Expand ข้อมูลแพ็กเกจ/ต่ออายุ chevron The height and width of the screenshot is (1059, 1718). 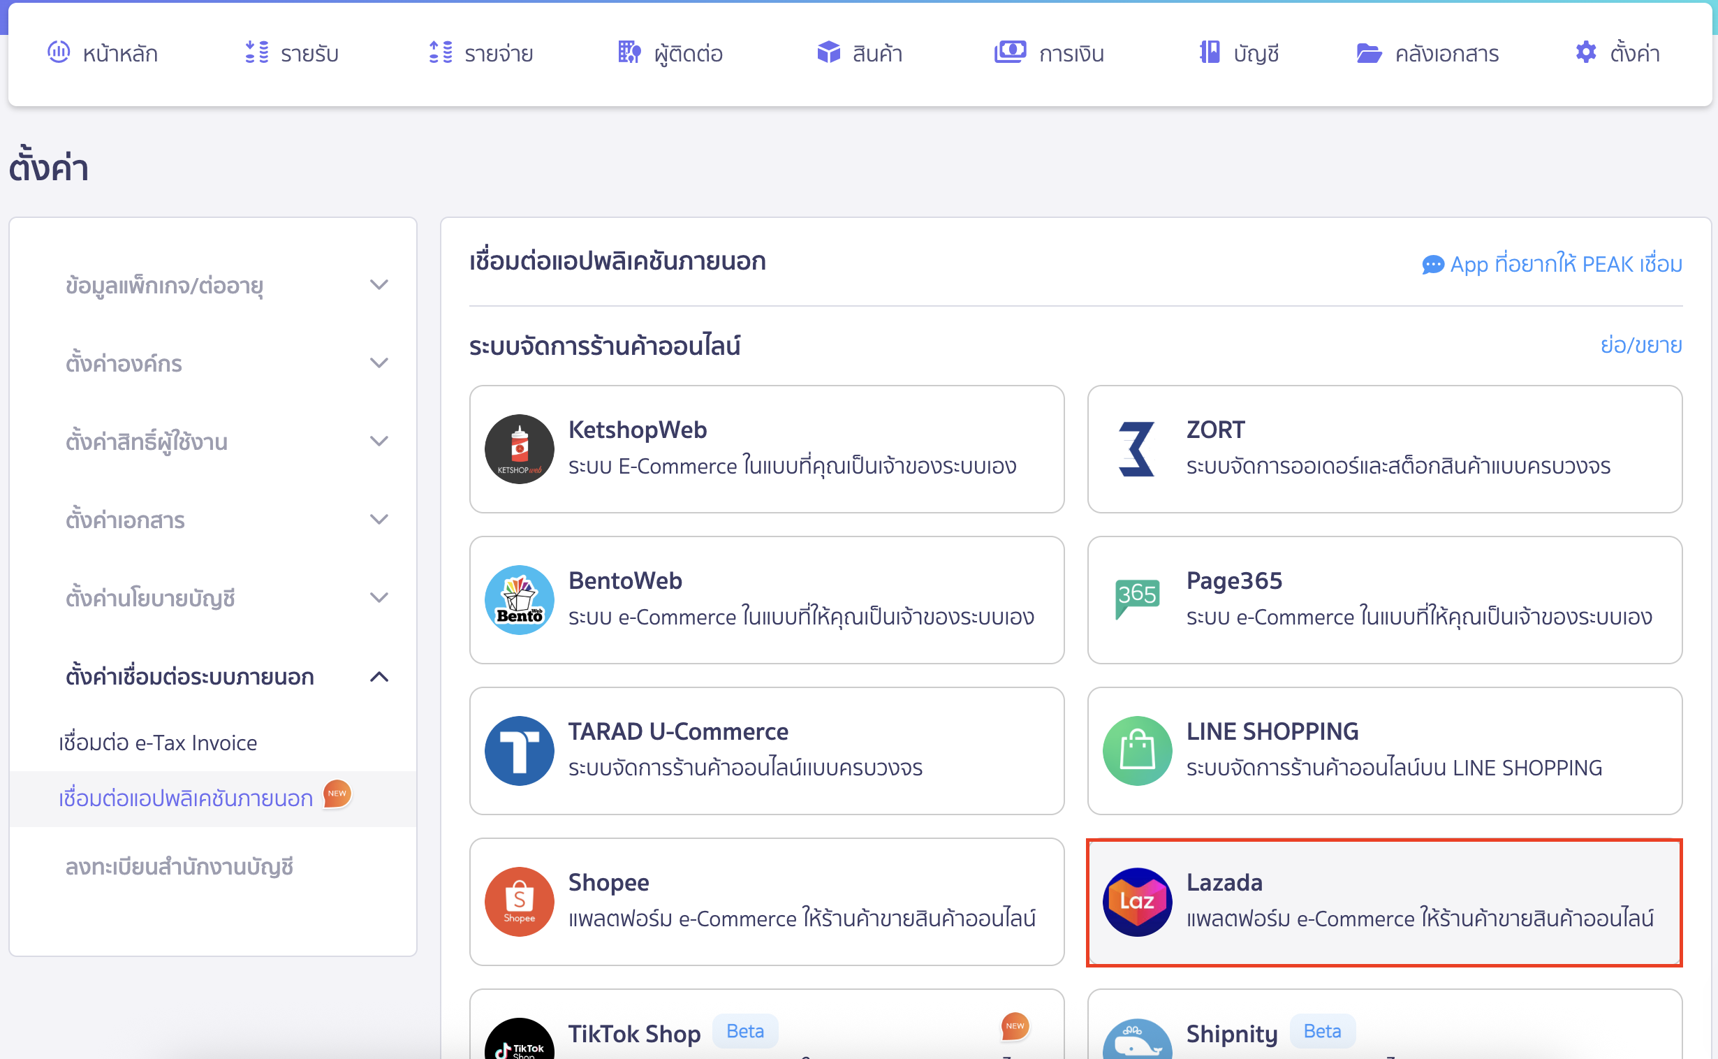[x=379, y=285]
